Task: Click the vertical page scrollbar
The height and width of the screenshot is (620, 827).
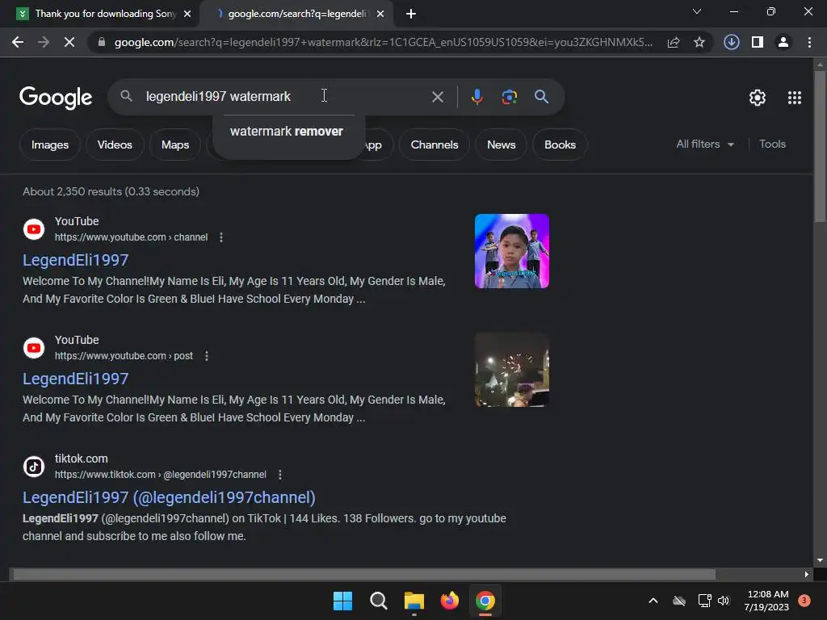Action: click(x=820, y=147)
